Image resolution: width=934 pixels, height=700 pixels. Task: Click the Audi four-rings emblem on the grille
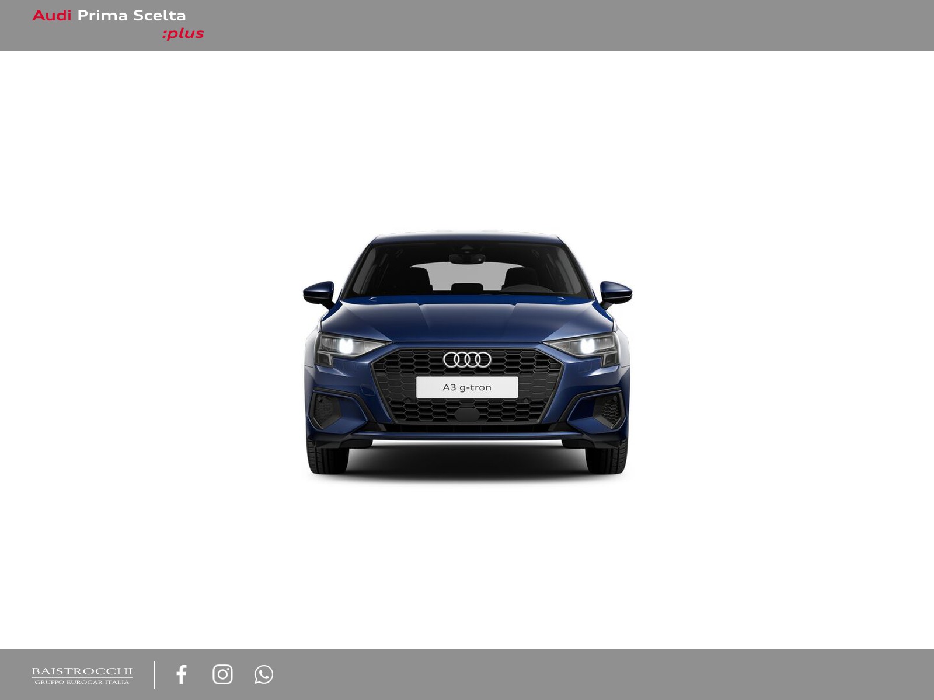[x=467, y=359]
